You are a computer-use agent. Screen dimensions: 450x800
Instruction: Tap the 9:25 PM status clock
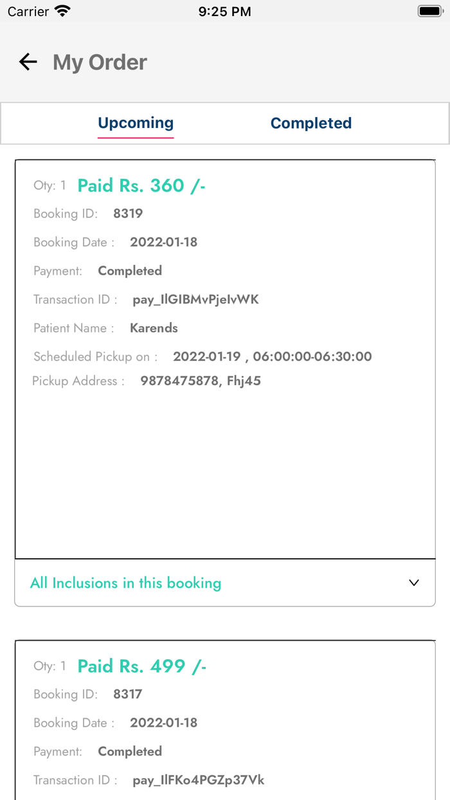click(x=224, y=11)
